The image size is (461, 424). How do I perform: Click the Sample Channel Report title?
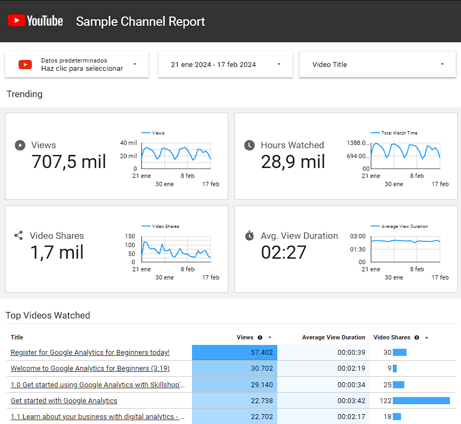(140, 21)
